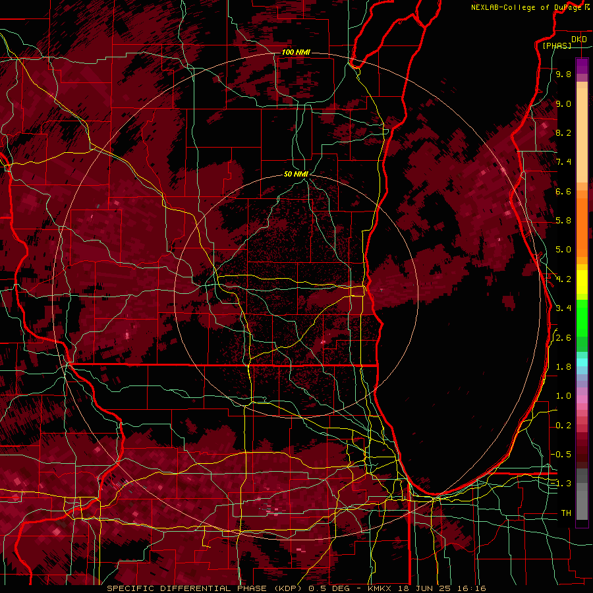This screenshot has width=593, height=593.
Task: Click the 100 NMI range ring label
Action: [296, 52]
